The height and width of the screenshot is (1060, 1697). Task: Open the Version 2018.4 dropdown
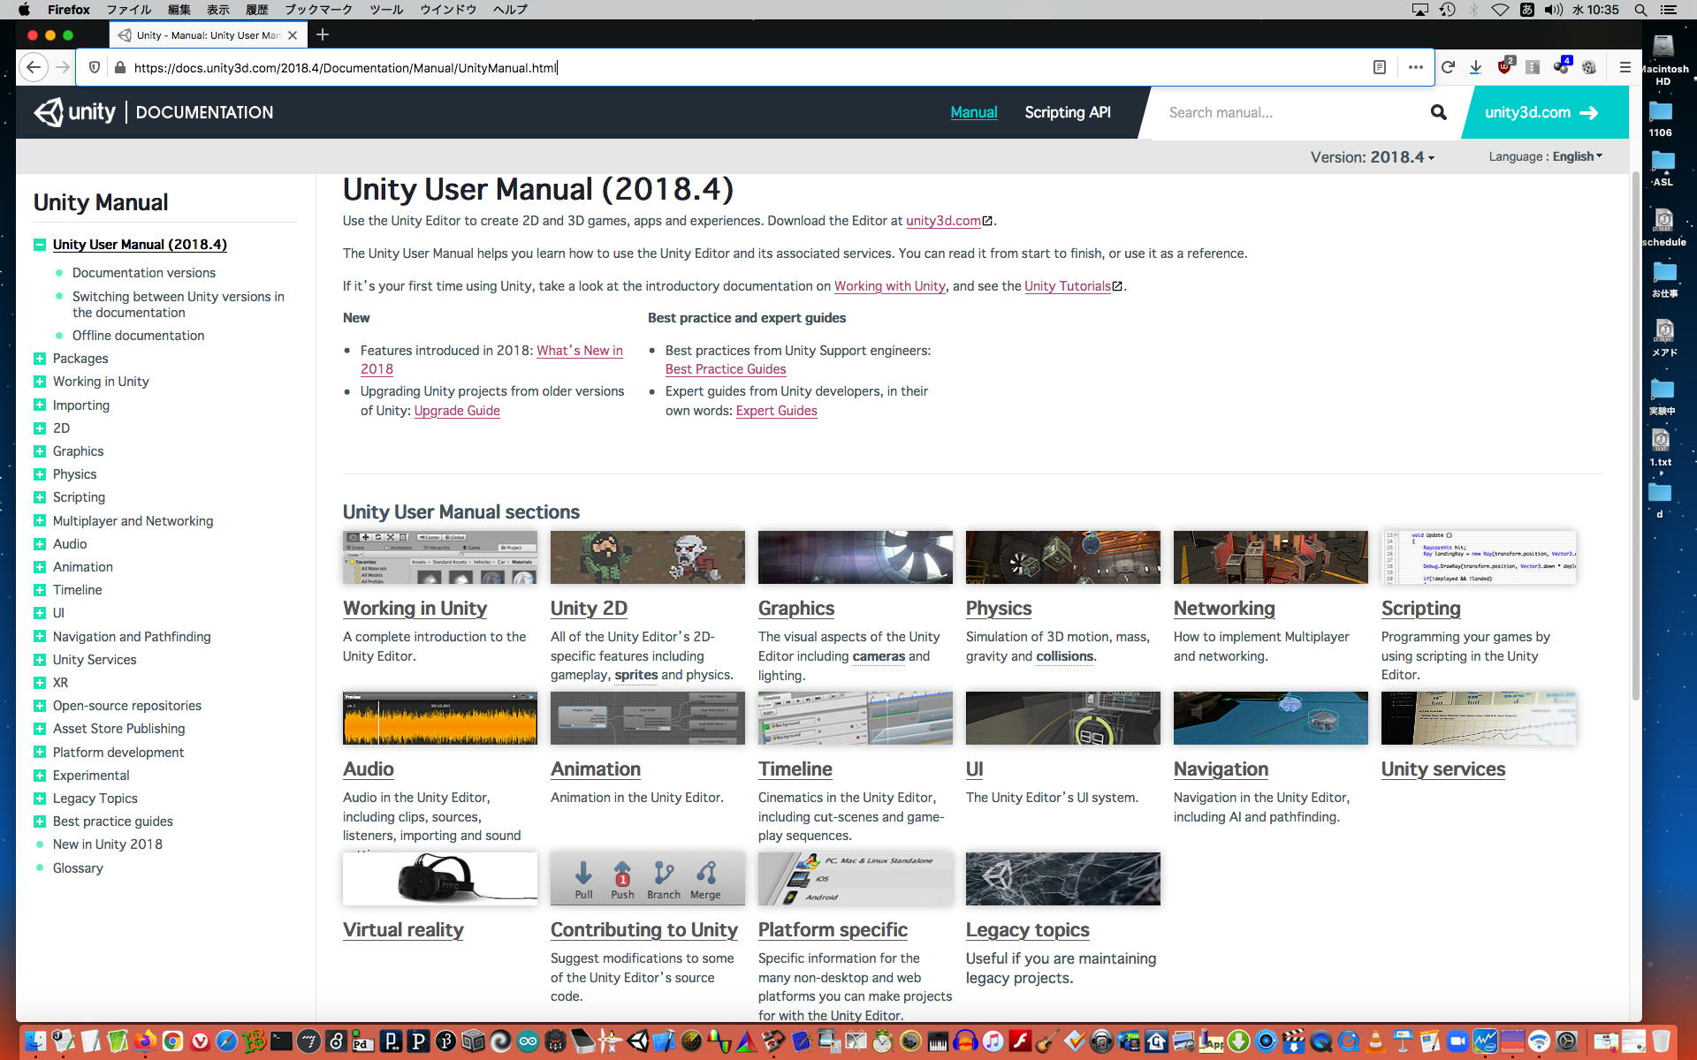1372,157
